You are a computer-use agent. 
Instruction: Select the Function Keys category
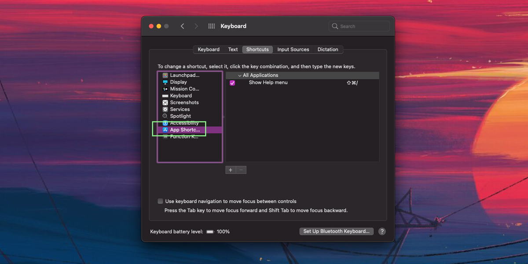coord(183,136)
